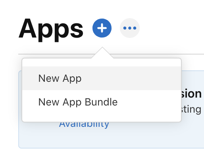
Task: Open the three-dots more options button
Action: pos(130,28)
